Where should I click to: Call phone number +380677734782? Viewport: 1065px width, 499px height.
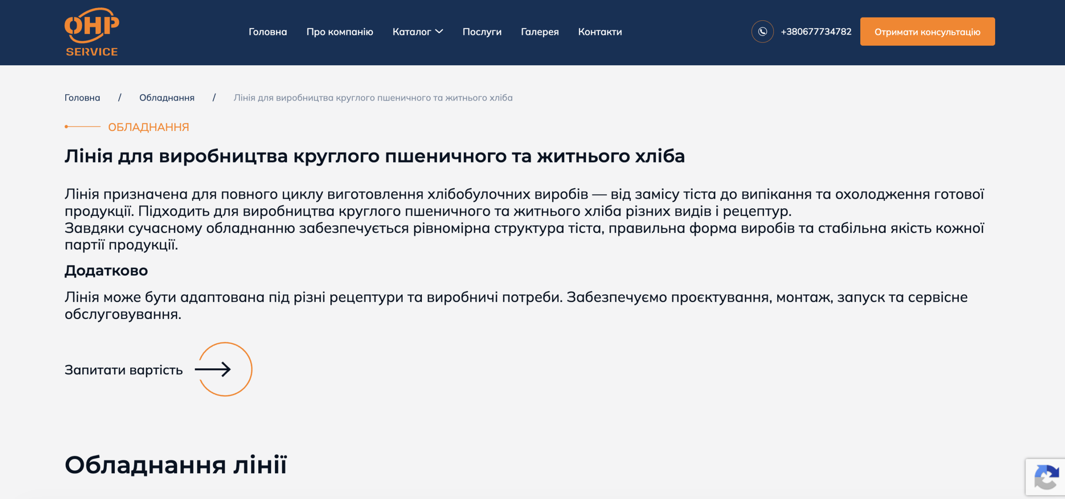pos(816,32)
